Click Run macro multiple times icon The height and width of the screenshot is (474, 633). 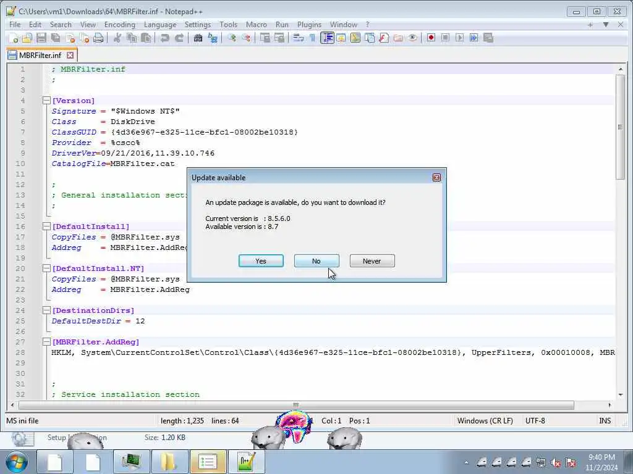click(474, 38)
